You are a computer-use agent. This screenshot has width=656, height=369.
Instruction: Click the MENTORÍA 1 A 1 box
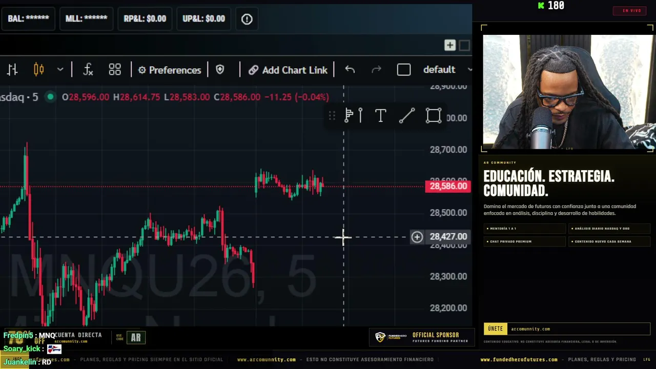click(524, 229)
